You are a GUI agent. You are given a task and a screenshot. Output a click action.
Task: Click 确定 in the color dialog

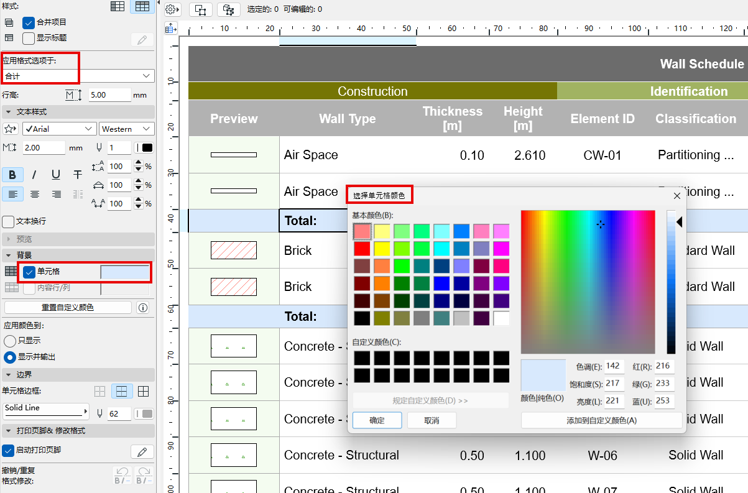tap(377, 420)
